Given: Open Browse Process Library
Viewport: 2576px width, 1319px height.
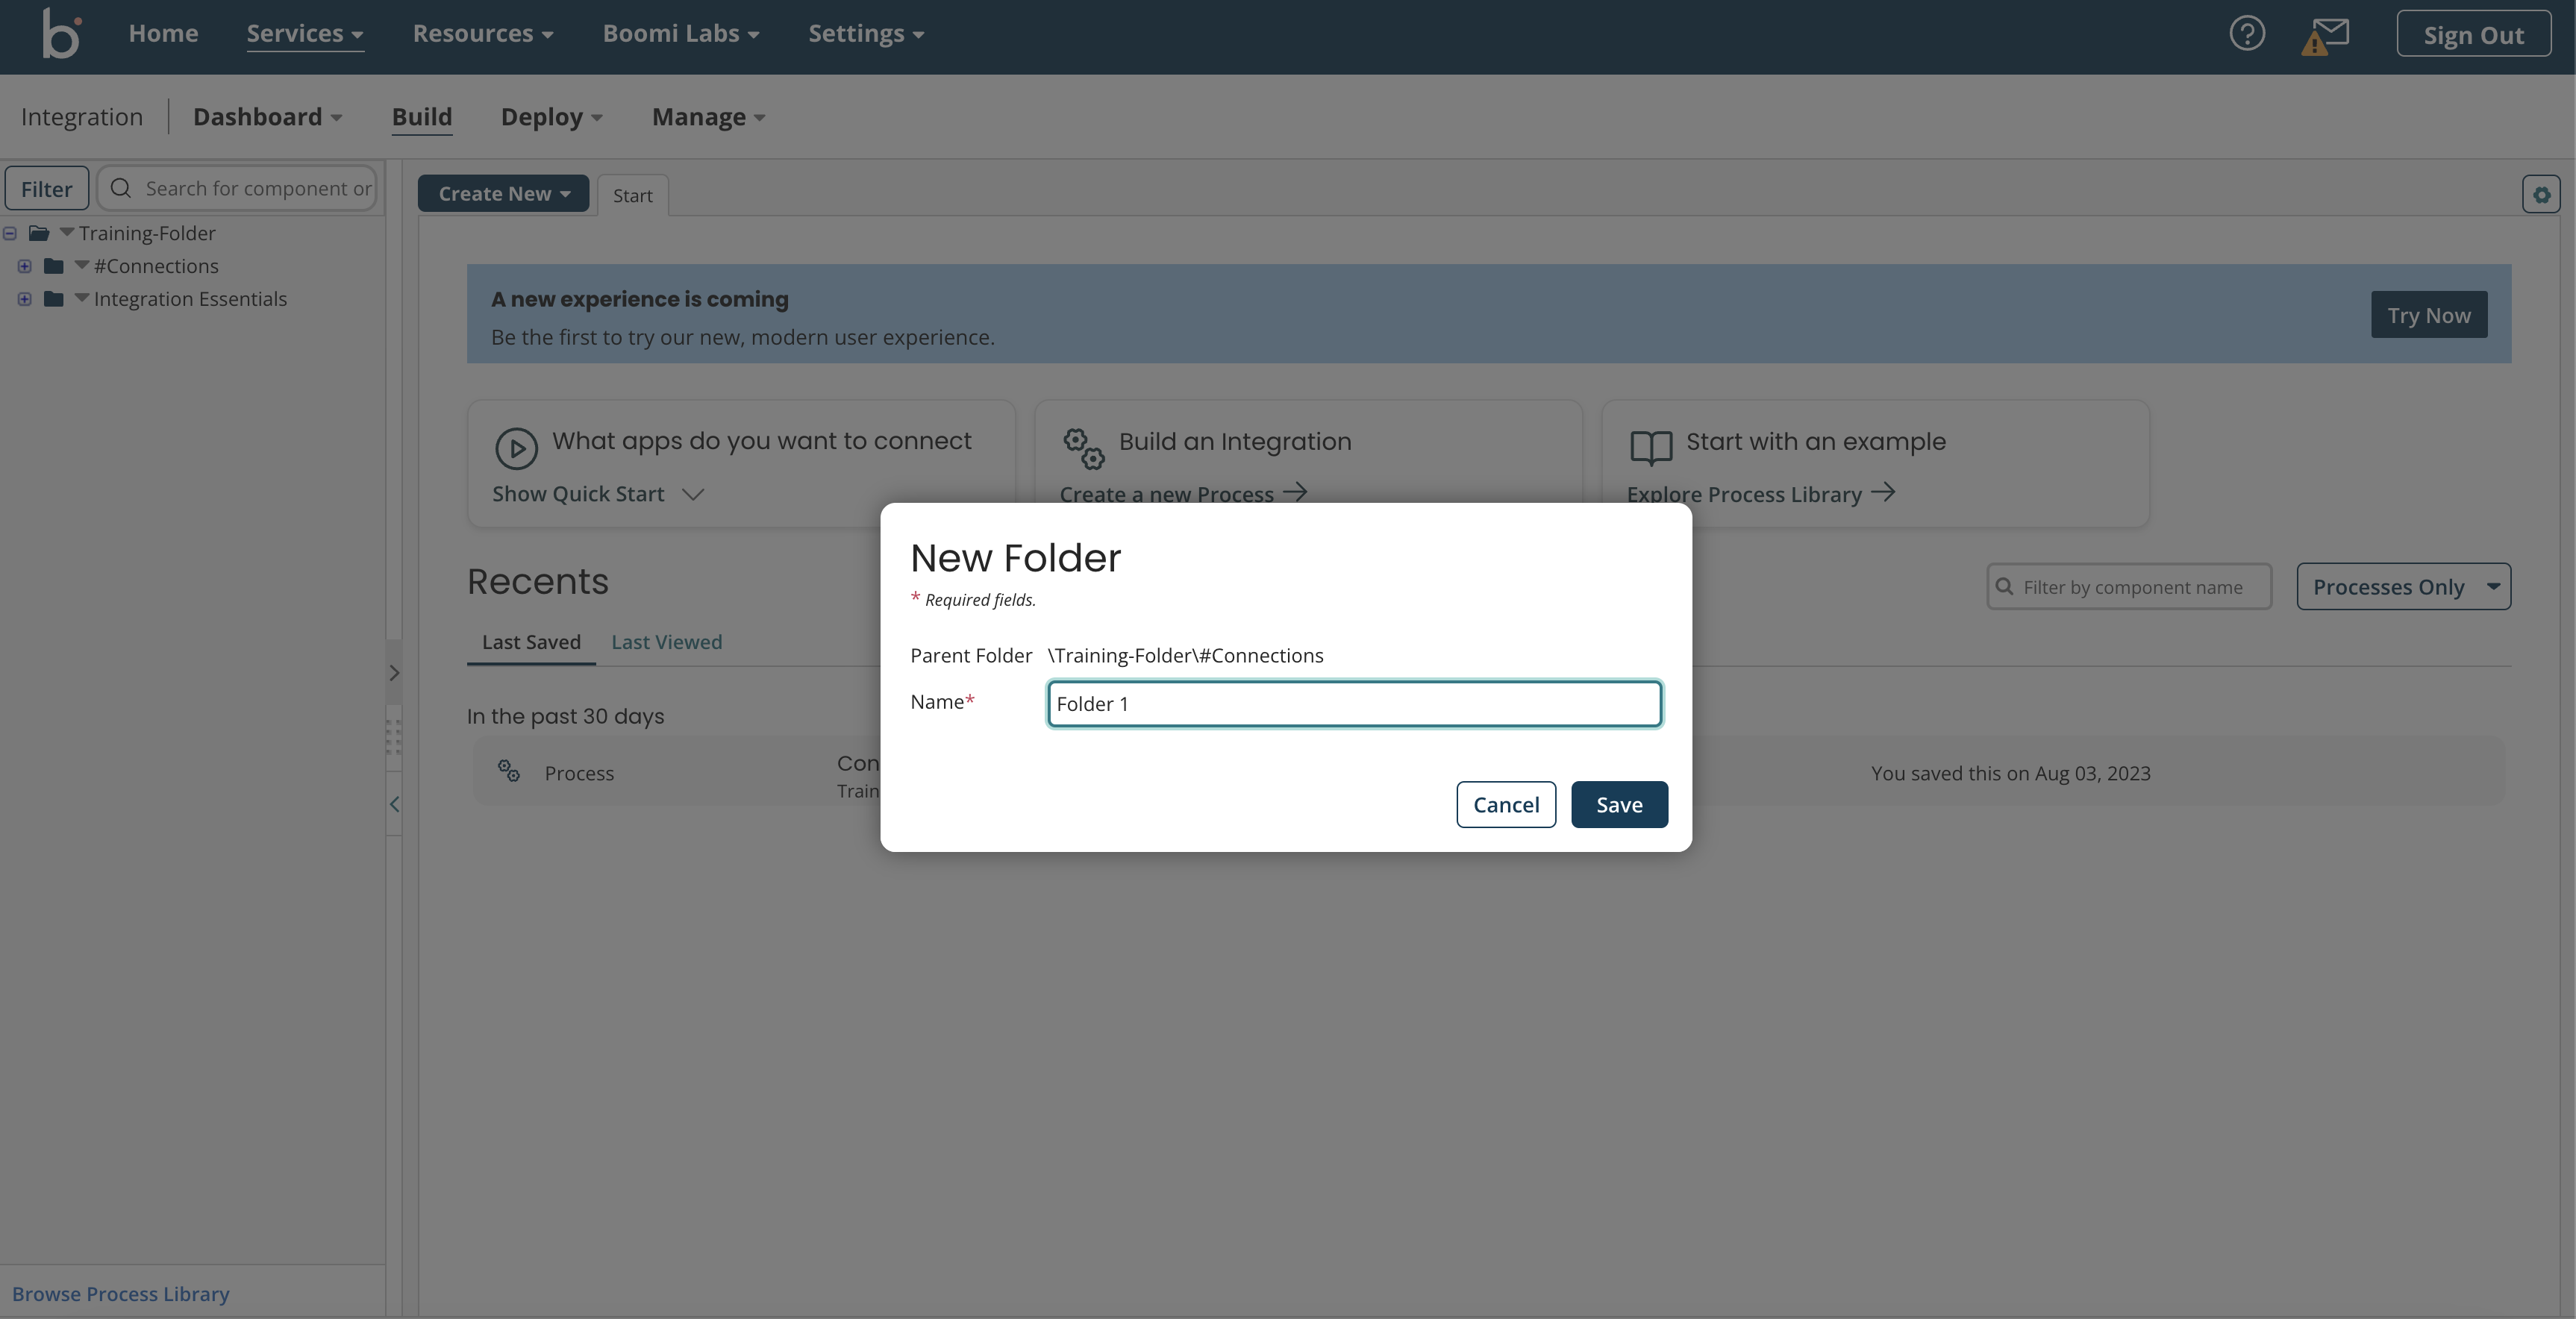Looking at the screenshot, I should click(120, 1293).
